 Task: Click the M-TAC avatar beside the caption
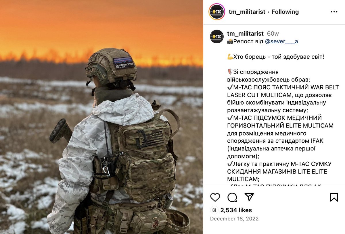coord(217,36)
